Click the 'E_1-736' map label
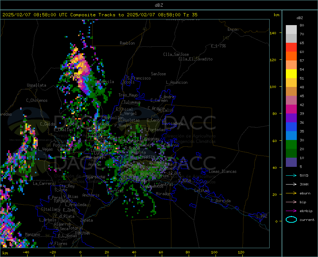Image resolution: width=318 pixels, height=257 pixels. pyautogui.click(x=218, y=46)
